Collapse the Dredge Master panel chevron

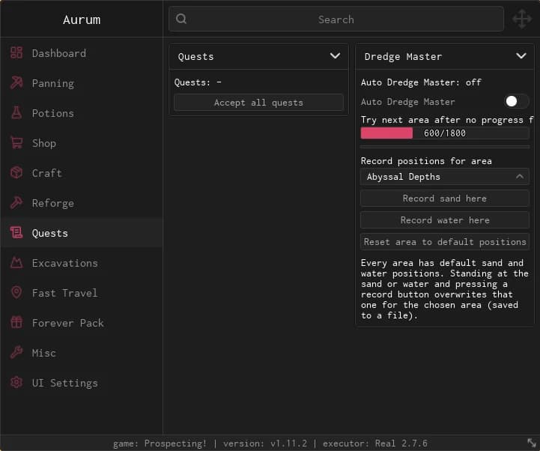coord(521,56)
